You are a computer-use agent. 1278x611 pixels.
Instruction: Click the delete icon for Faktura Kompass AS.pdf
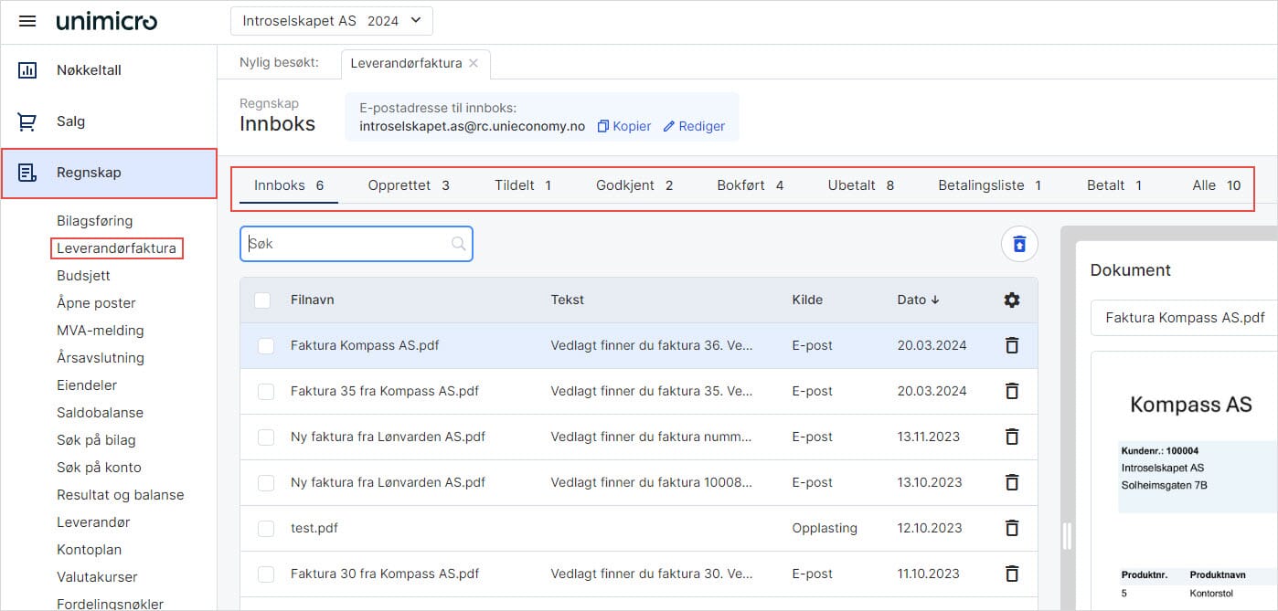pos(1012,345)
